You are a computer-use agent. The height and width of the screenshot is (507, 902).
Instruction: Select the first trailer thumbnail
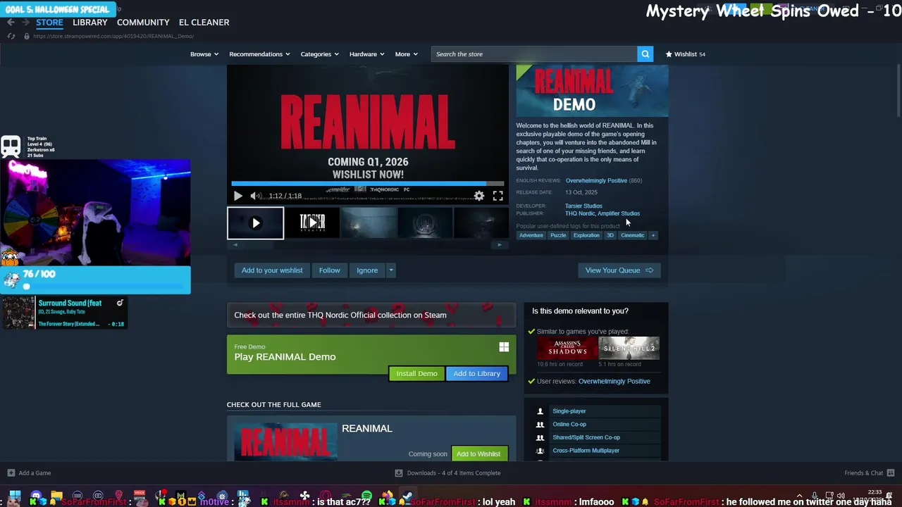click(x=255, y=223)
